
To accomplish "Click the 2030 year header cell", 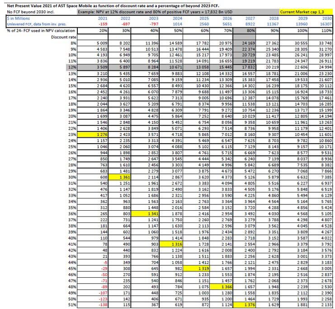I will click(x=327, y=19).
